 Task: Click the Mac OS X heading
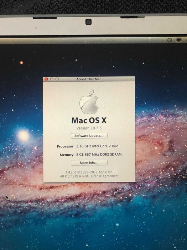click(89, 120)
